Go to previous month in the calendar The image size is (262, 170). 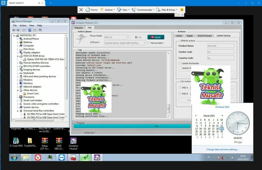point(196,116)
